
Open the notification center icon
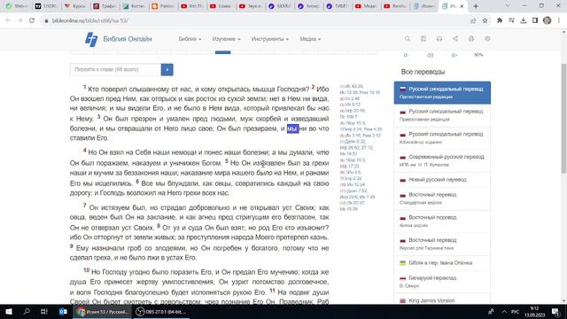pyautogui.click(x=555, y=311)
